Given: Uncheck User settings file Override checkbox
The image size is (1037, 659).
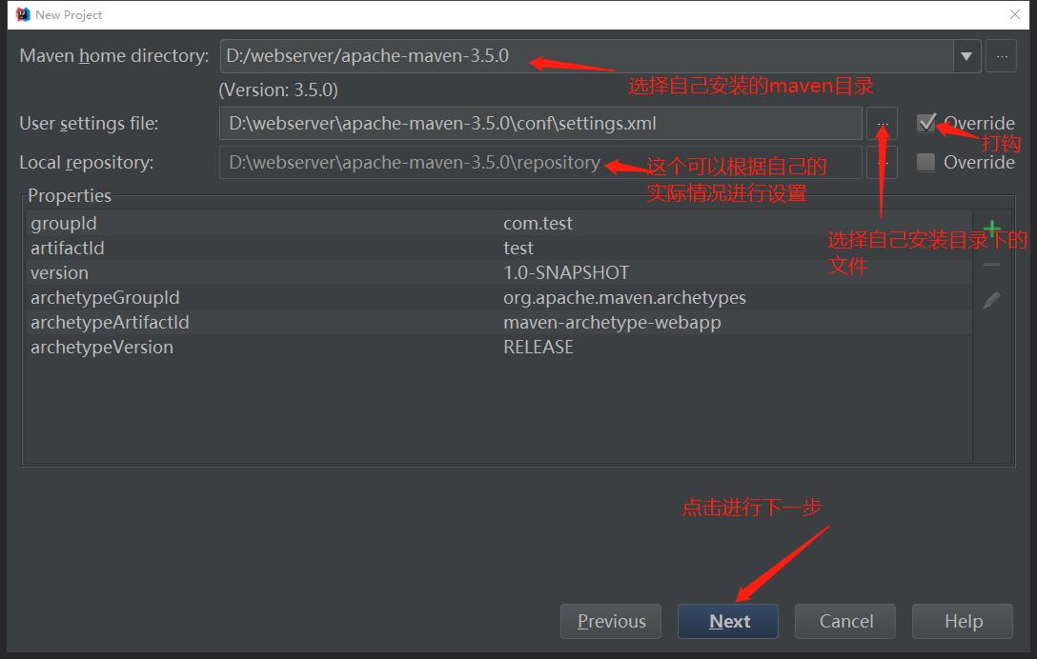Looking at the screenshot, I should coord(925,123).
